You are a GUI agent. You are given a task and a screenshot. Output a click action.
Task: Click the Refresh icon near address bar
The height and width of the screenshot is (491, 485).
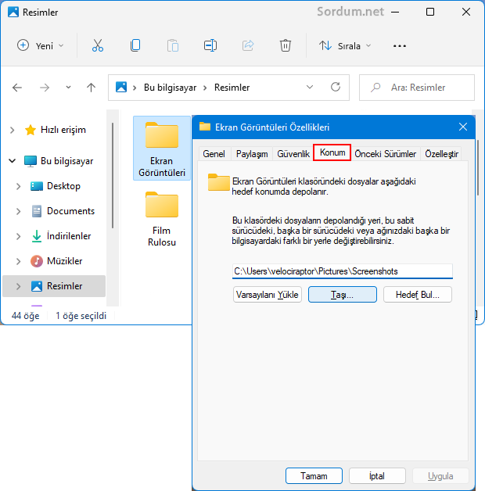(x=336, y=88)
